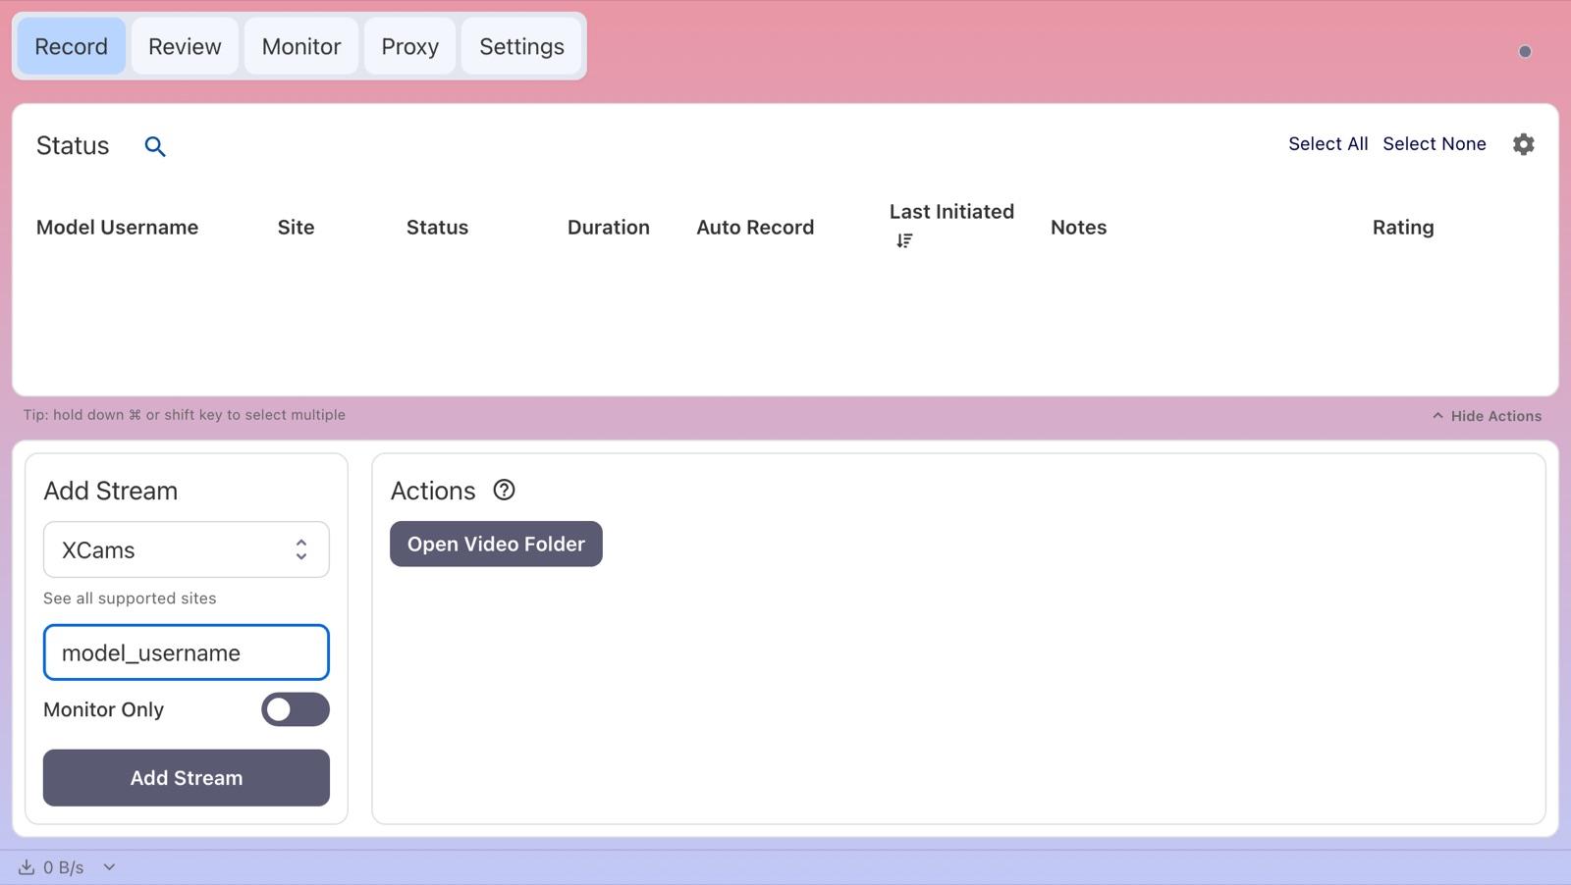
Task: Click the 0 B/s speed readout
Action: coord(64,867)
